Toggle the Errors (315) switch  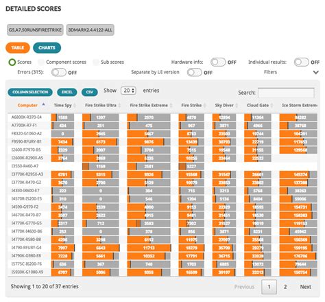pos(58,73)
